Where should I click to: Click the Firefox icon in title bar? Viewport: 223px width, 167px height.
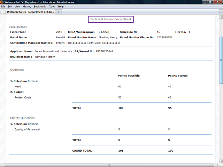tap(2, 2)
